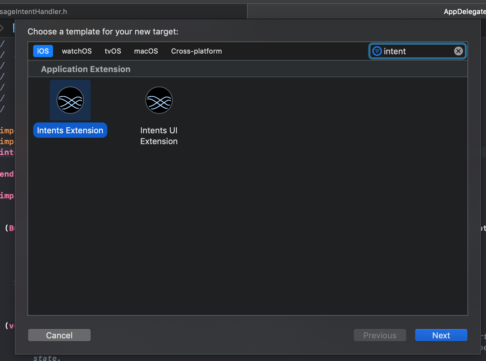The image size is (486, 361).
Task: Click the Intents Extension label
Action: [70, 130]
